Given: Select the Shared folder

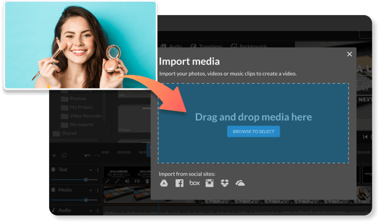Looking at the screenshot, I should [x=65, y=133].
